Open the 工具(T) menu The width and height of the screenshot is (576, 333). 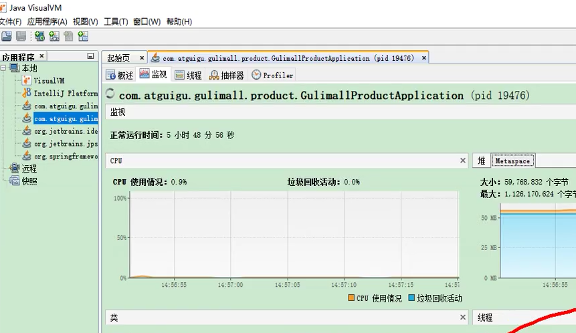[x=116, y=21]
